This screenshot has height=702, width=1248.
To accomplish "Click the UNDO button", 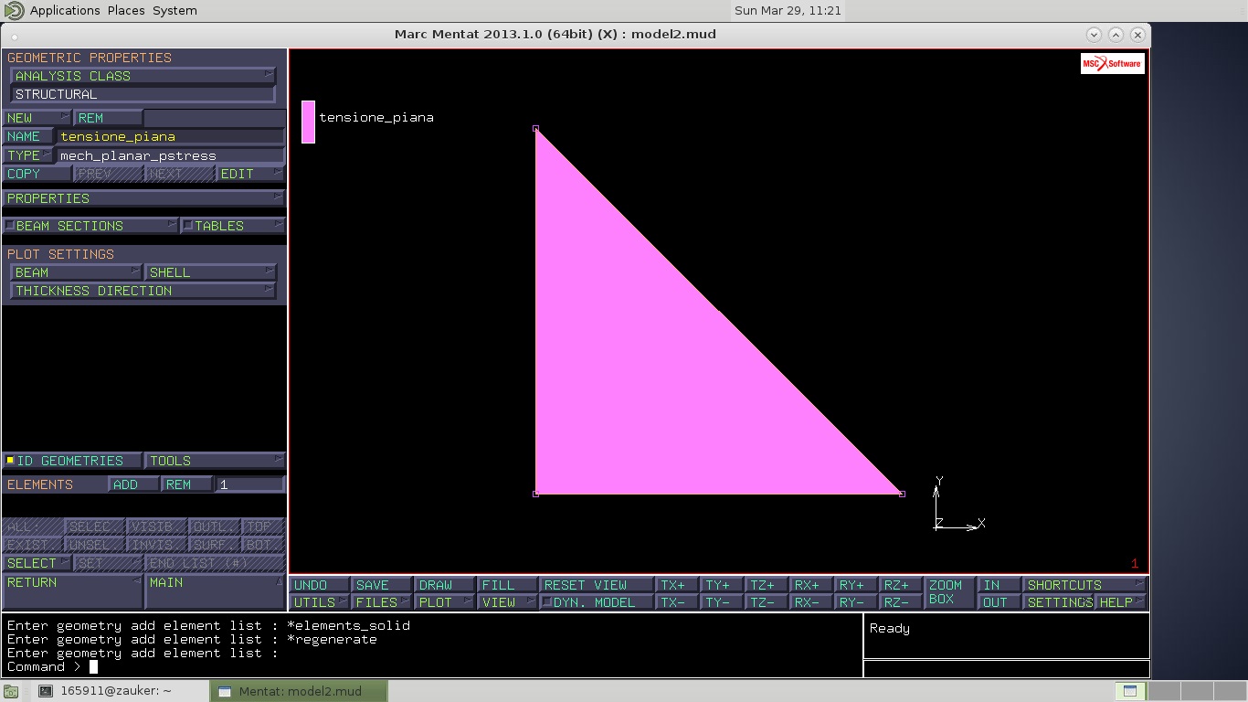I will tap(320, 585).
